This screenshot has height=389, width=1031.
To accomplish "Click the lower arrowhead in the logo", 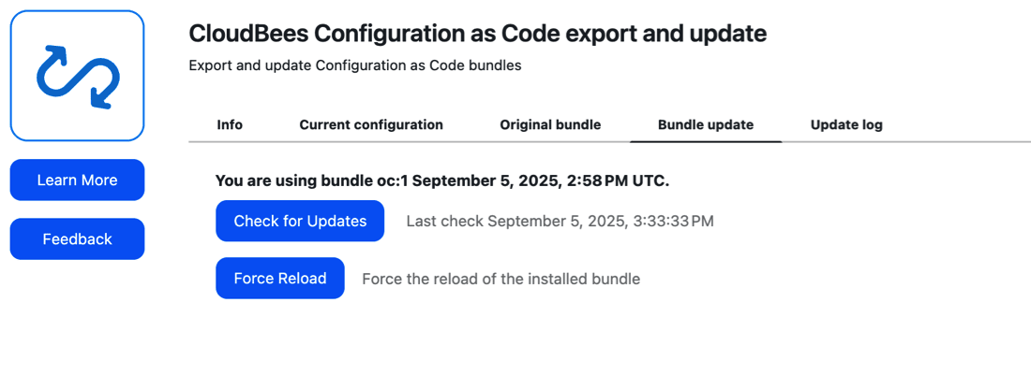I will 100,98.
